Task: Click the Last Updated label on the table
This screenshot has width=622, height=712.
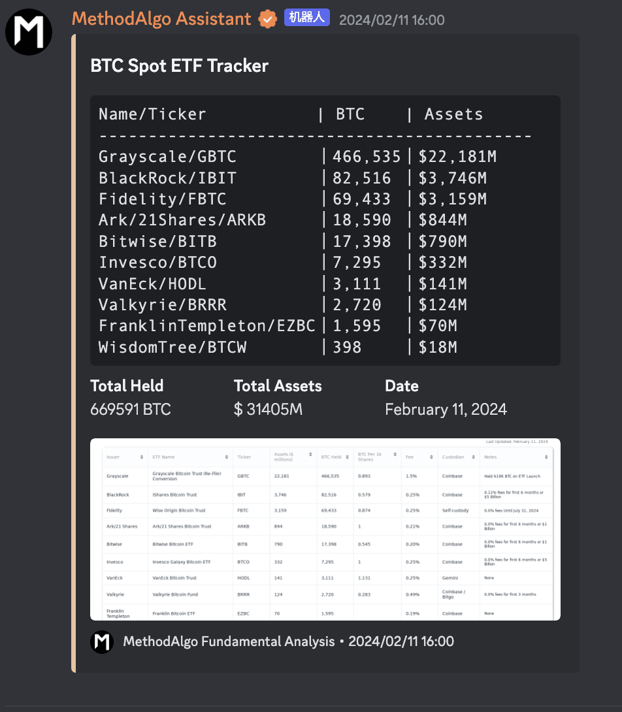Action: tap(518, 441)
